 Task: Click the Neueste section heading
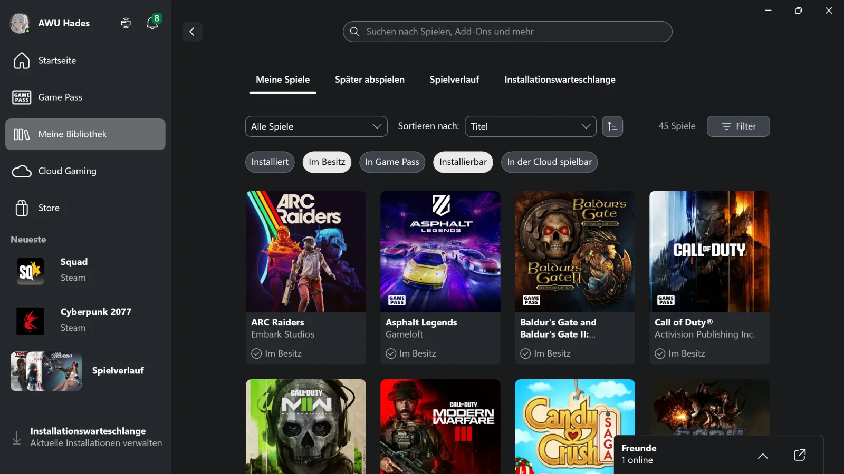[28, 240]
